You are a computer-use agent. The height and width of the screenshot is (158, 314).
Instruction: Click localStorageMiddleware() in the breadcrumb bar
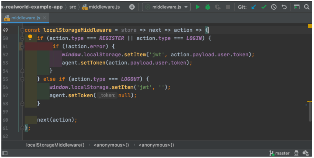(55, 145)
